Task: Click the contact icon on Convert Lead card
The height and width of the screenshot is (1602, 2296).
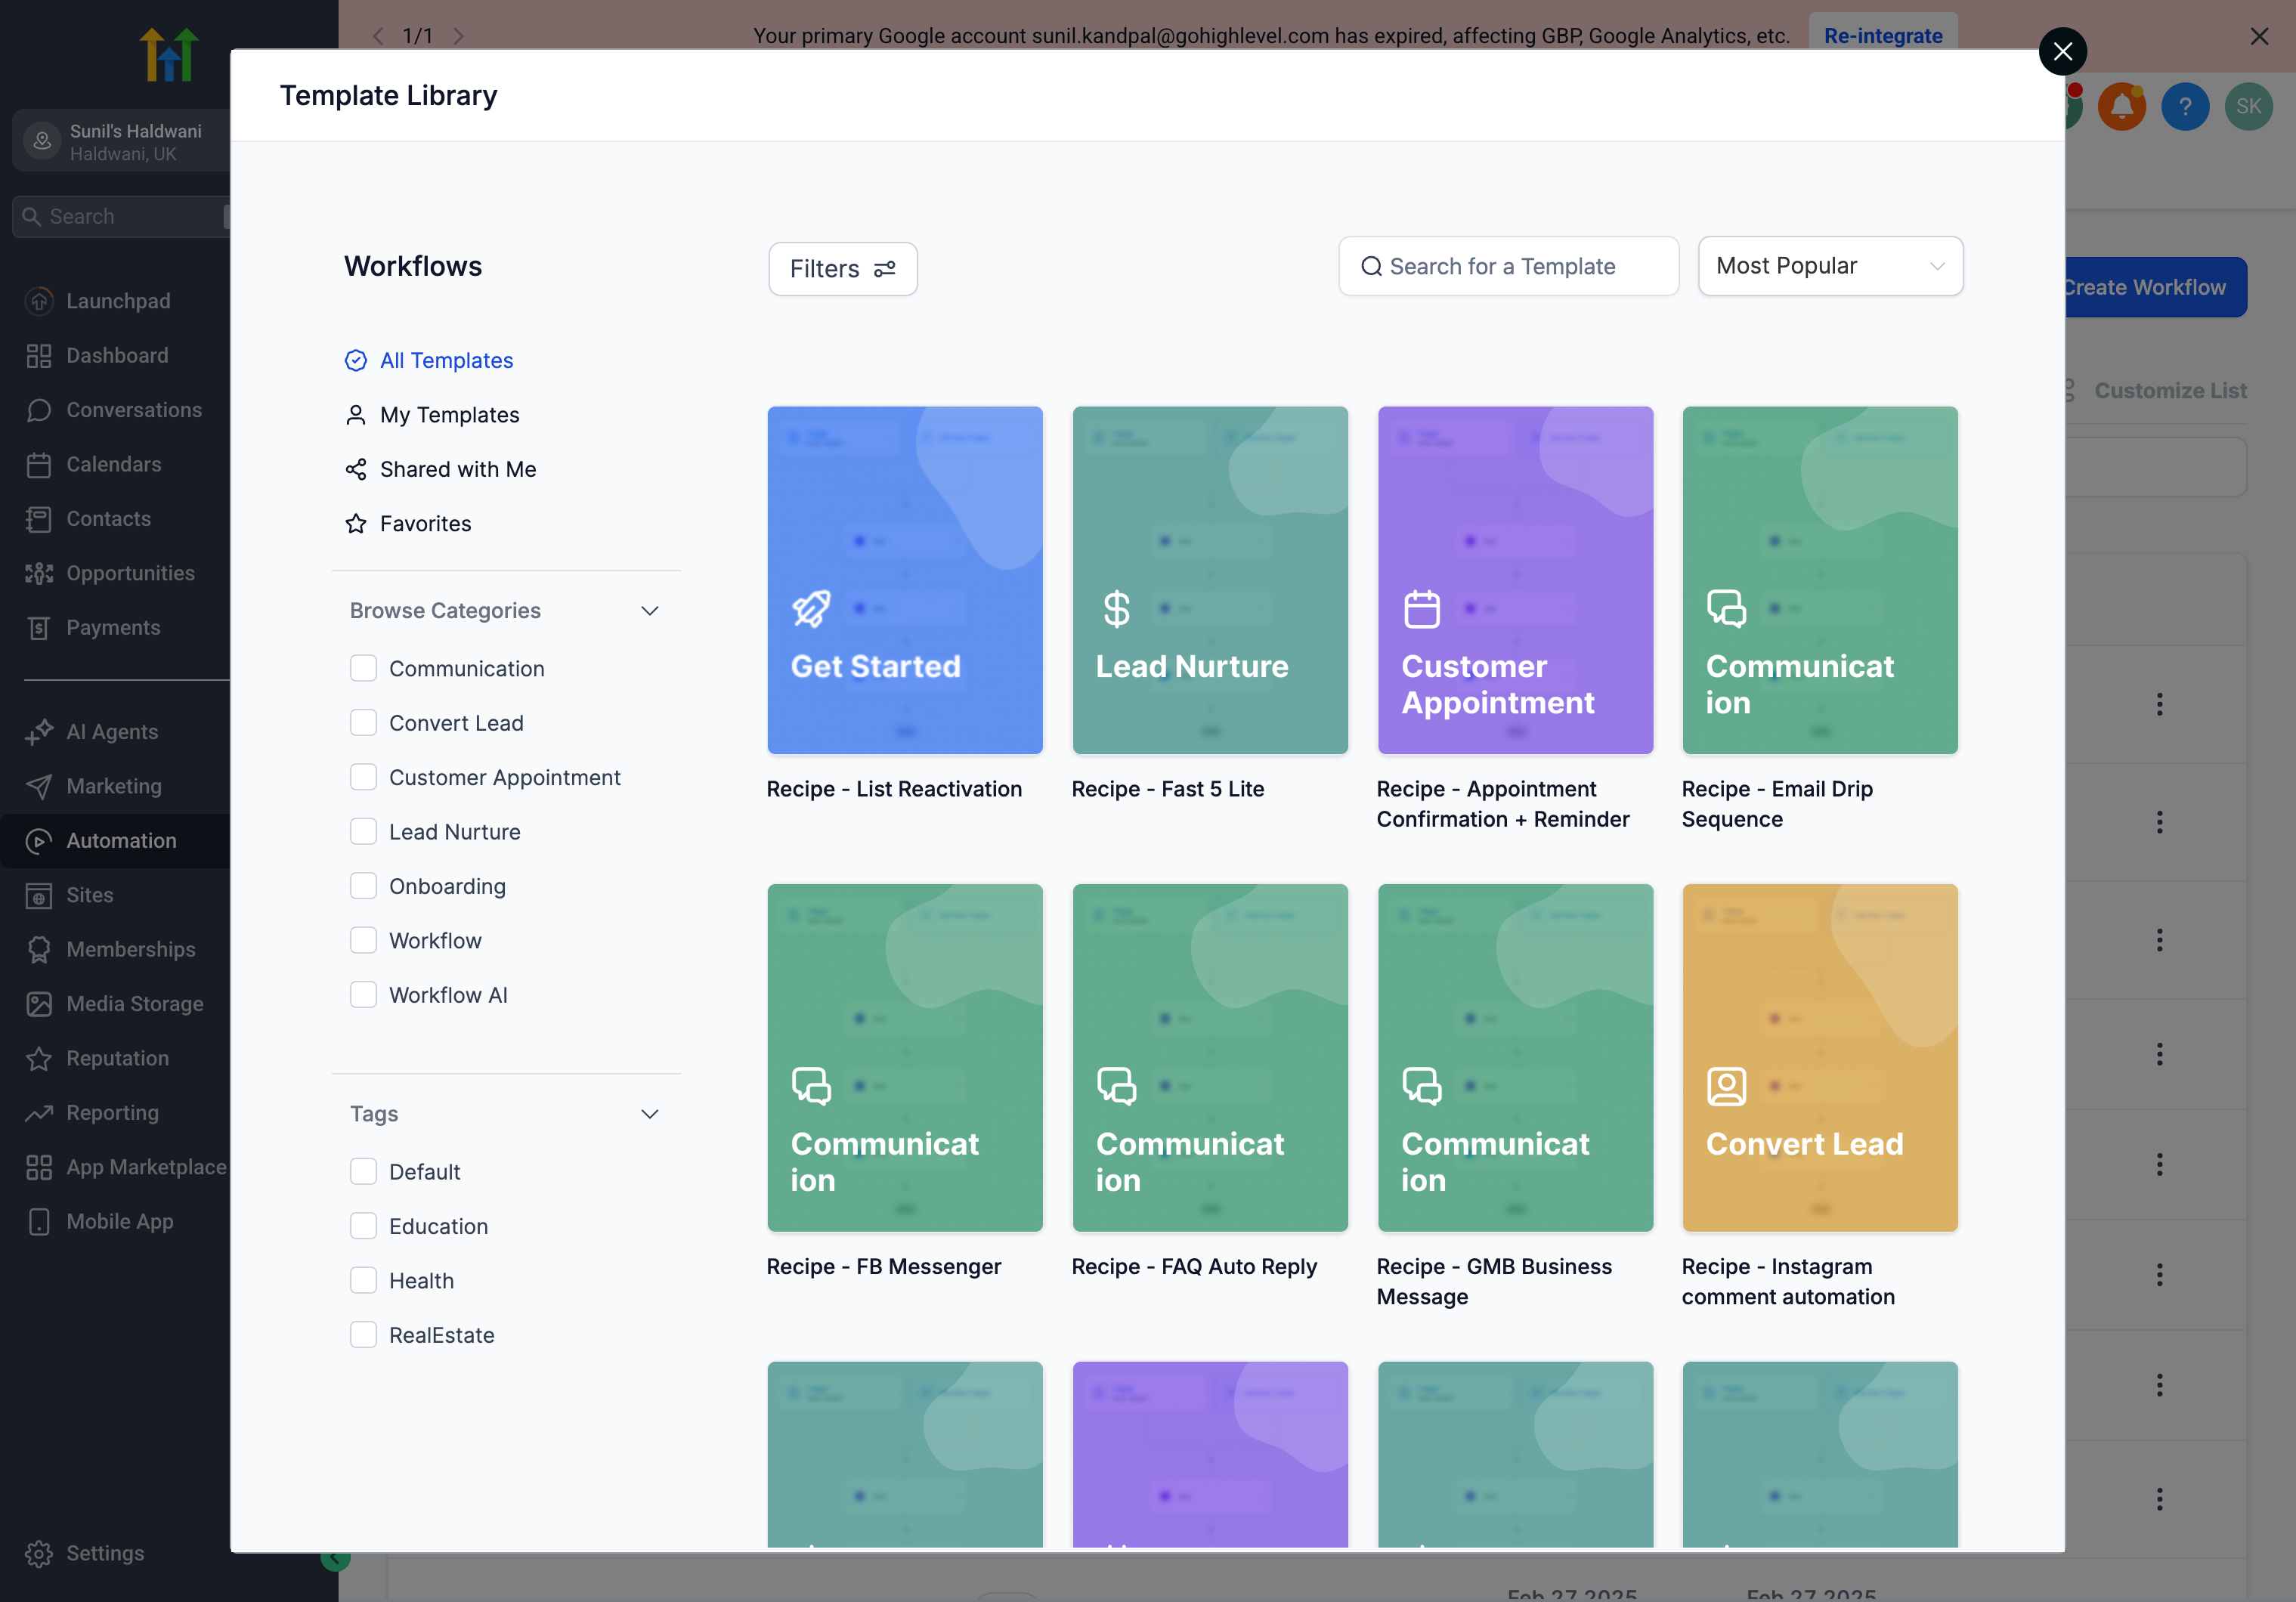Action: point(1726,1086)
